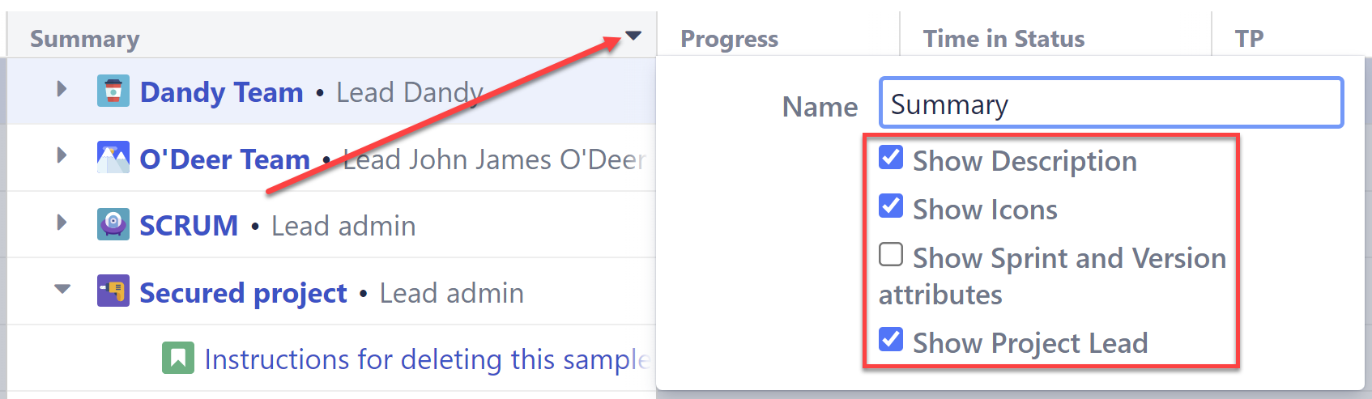This screenshot has width=1372, height=399.
Task: Click the green story bookmark icon
Action: [178, 358]
